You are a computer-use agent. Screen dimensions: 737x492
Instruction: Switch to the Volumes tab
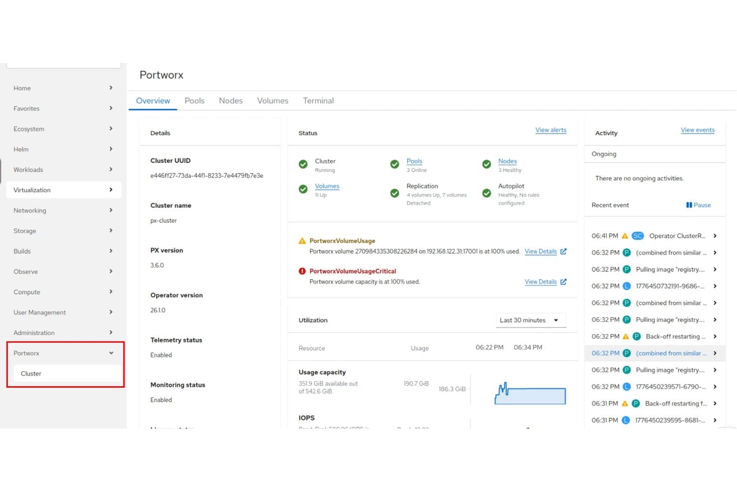pos(272,101)
